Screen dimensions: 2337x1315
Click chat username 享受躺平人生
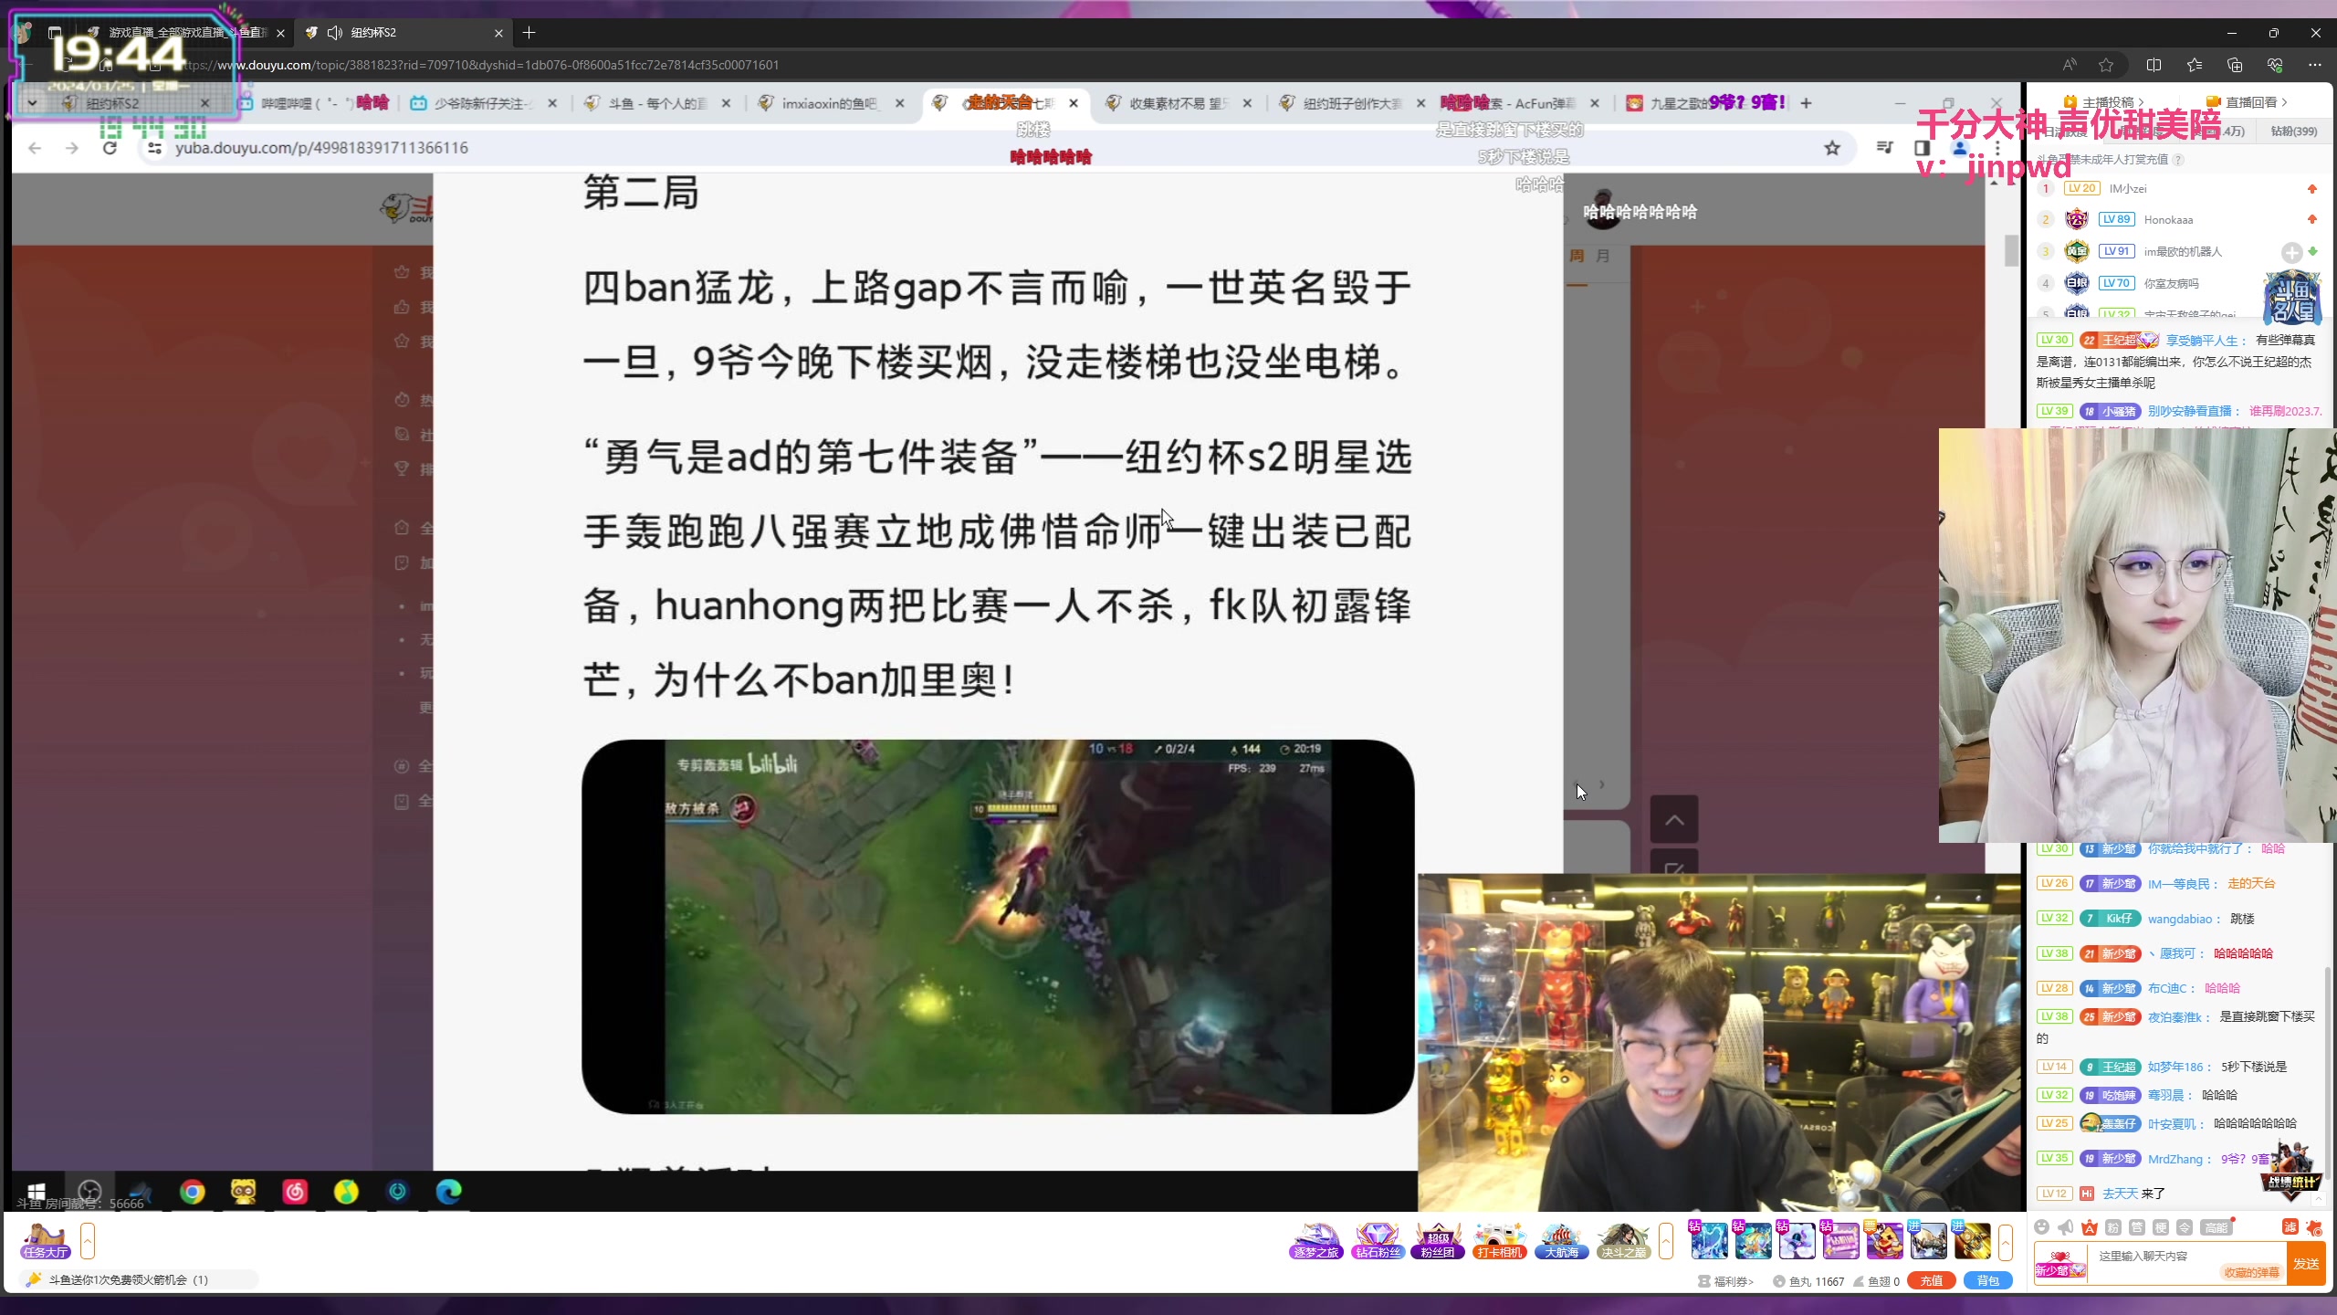(x=2202, y=341)
